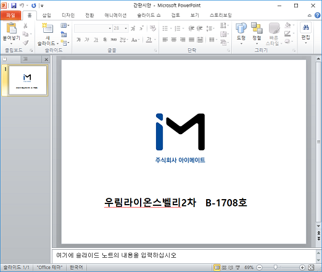The width and height of the screenshot is (322, 272).
Task: Click the Cut scissors icon
Action: (25, 26)
